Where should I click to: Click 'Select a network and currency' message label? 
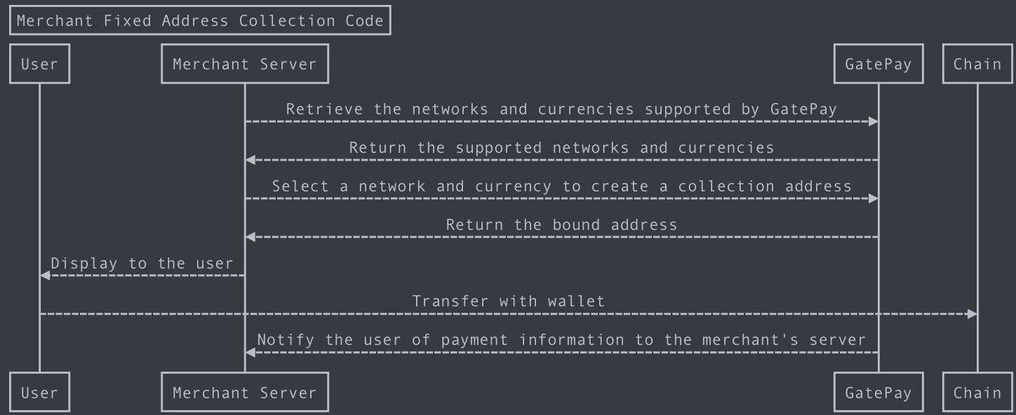[561, 186]
